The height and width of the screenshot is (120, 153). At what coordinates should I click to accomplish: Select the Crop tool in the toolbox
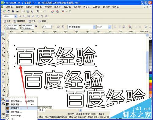click(3, 43)
